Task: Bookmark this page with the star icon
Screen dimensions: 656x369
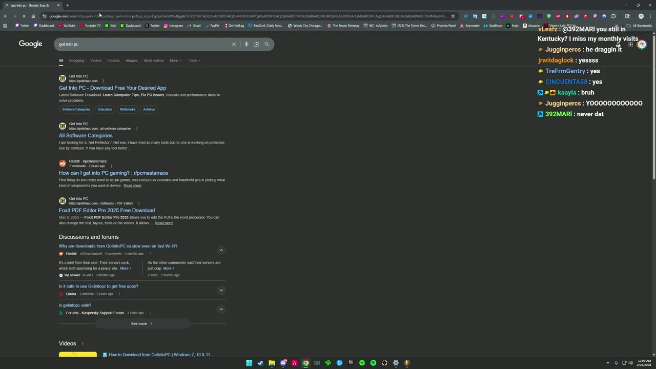Action: pos(453,16)
